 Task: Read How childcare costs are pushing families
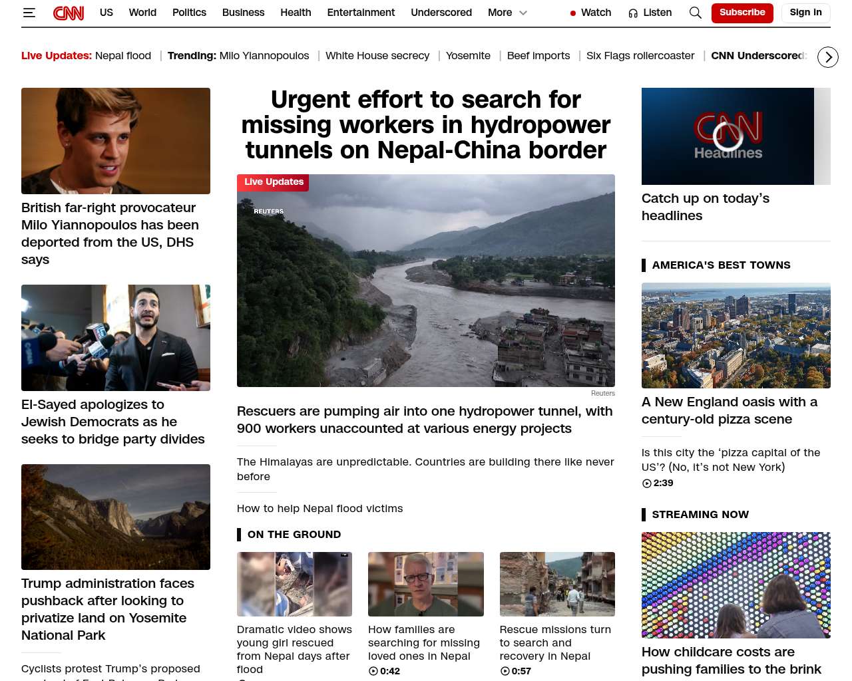pyautogui.click(x=732, y=660)
